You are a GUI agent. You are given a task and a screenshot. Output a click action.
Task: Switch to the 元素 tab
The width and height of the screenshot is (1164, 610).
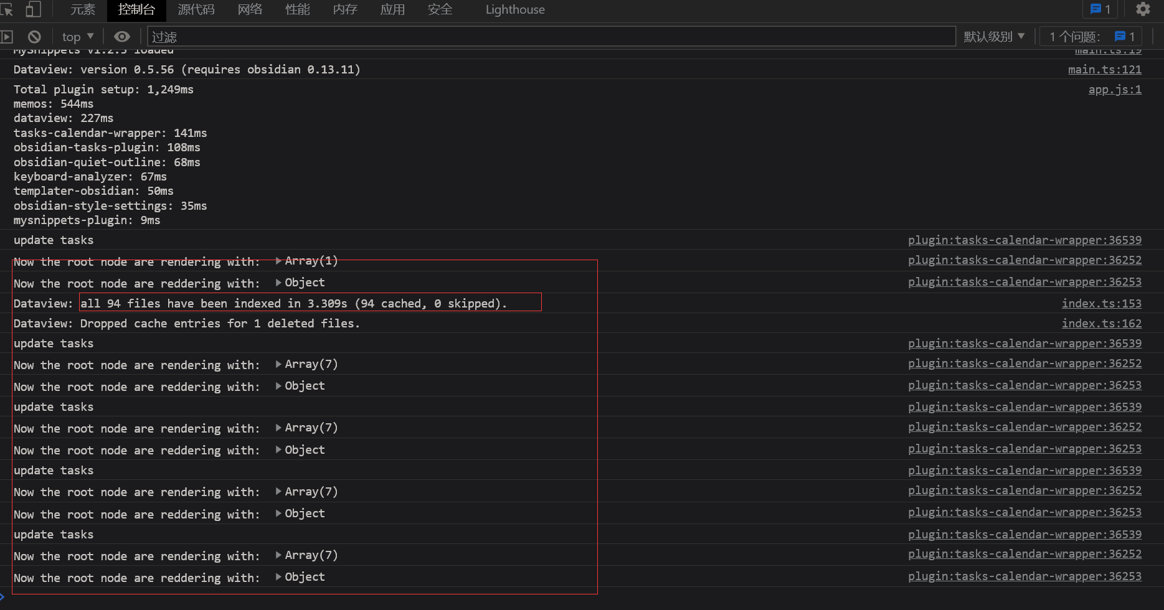point(83,10)
